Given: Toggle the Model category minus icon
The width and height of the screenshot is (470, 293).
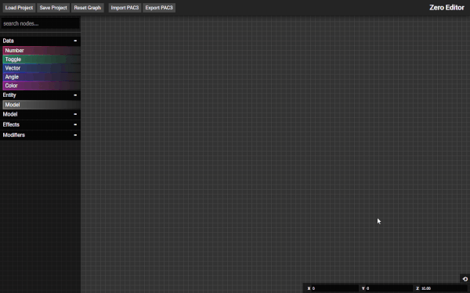Looking at the screenshot, I should click(75, 114).
